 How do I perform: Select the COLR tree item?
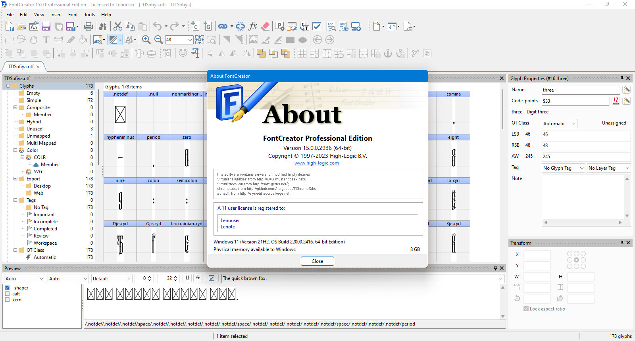click(x=40, y=157)
